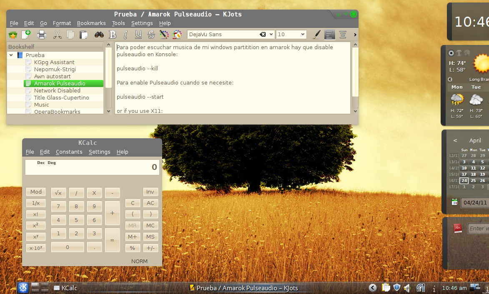Click the M+ memory button in KCalc
Viewport: 489px width, 294px height.
(133, 237)
